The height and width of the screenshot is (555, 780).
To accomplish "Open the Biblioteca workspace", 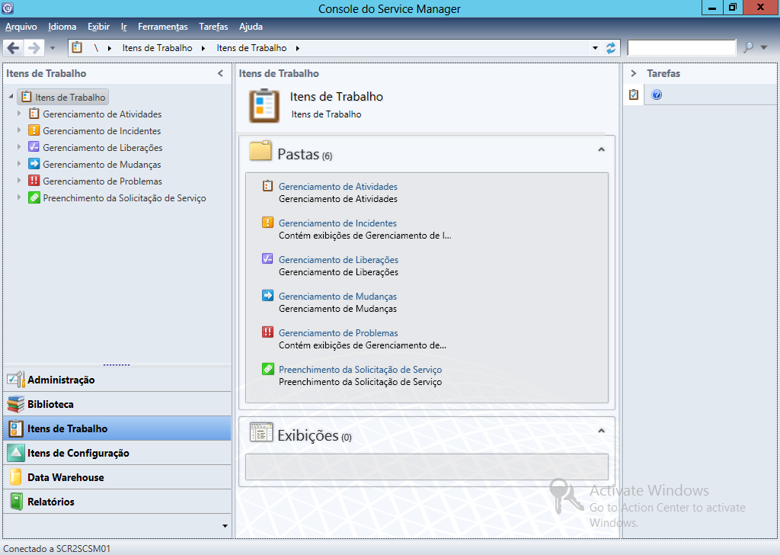I will pyautogui.click(x=50, y=404).
